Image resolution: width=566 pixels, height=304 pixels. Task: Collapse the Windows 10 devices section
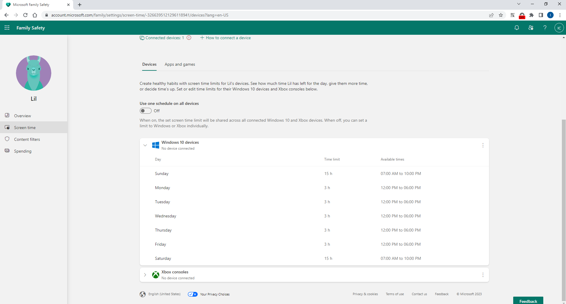tap(145, 145)
